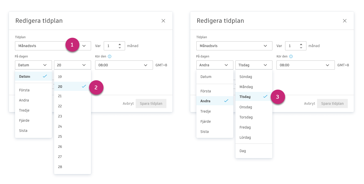This screenshot has height=184, width=364.
Task: Click the checkmark beside the "20" entry
Action: point(84,86)
